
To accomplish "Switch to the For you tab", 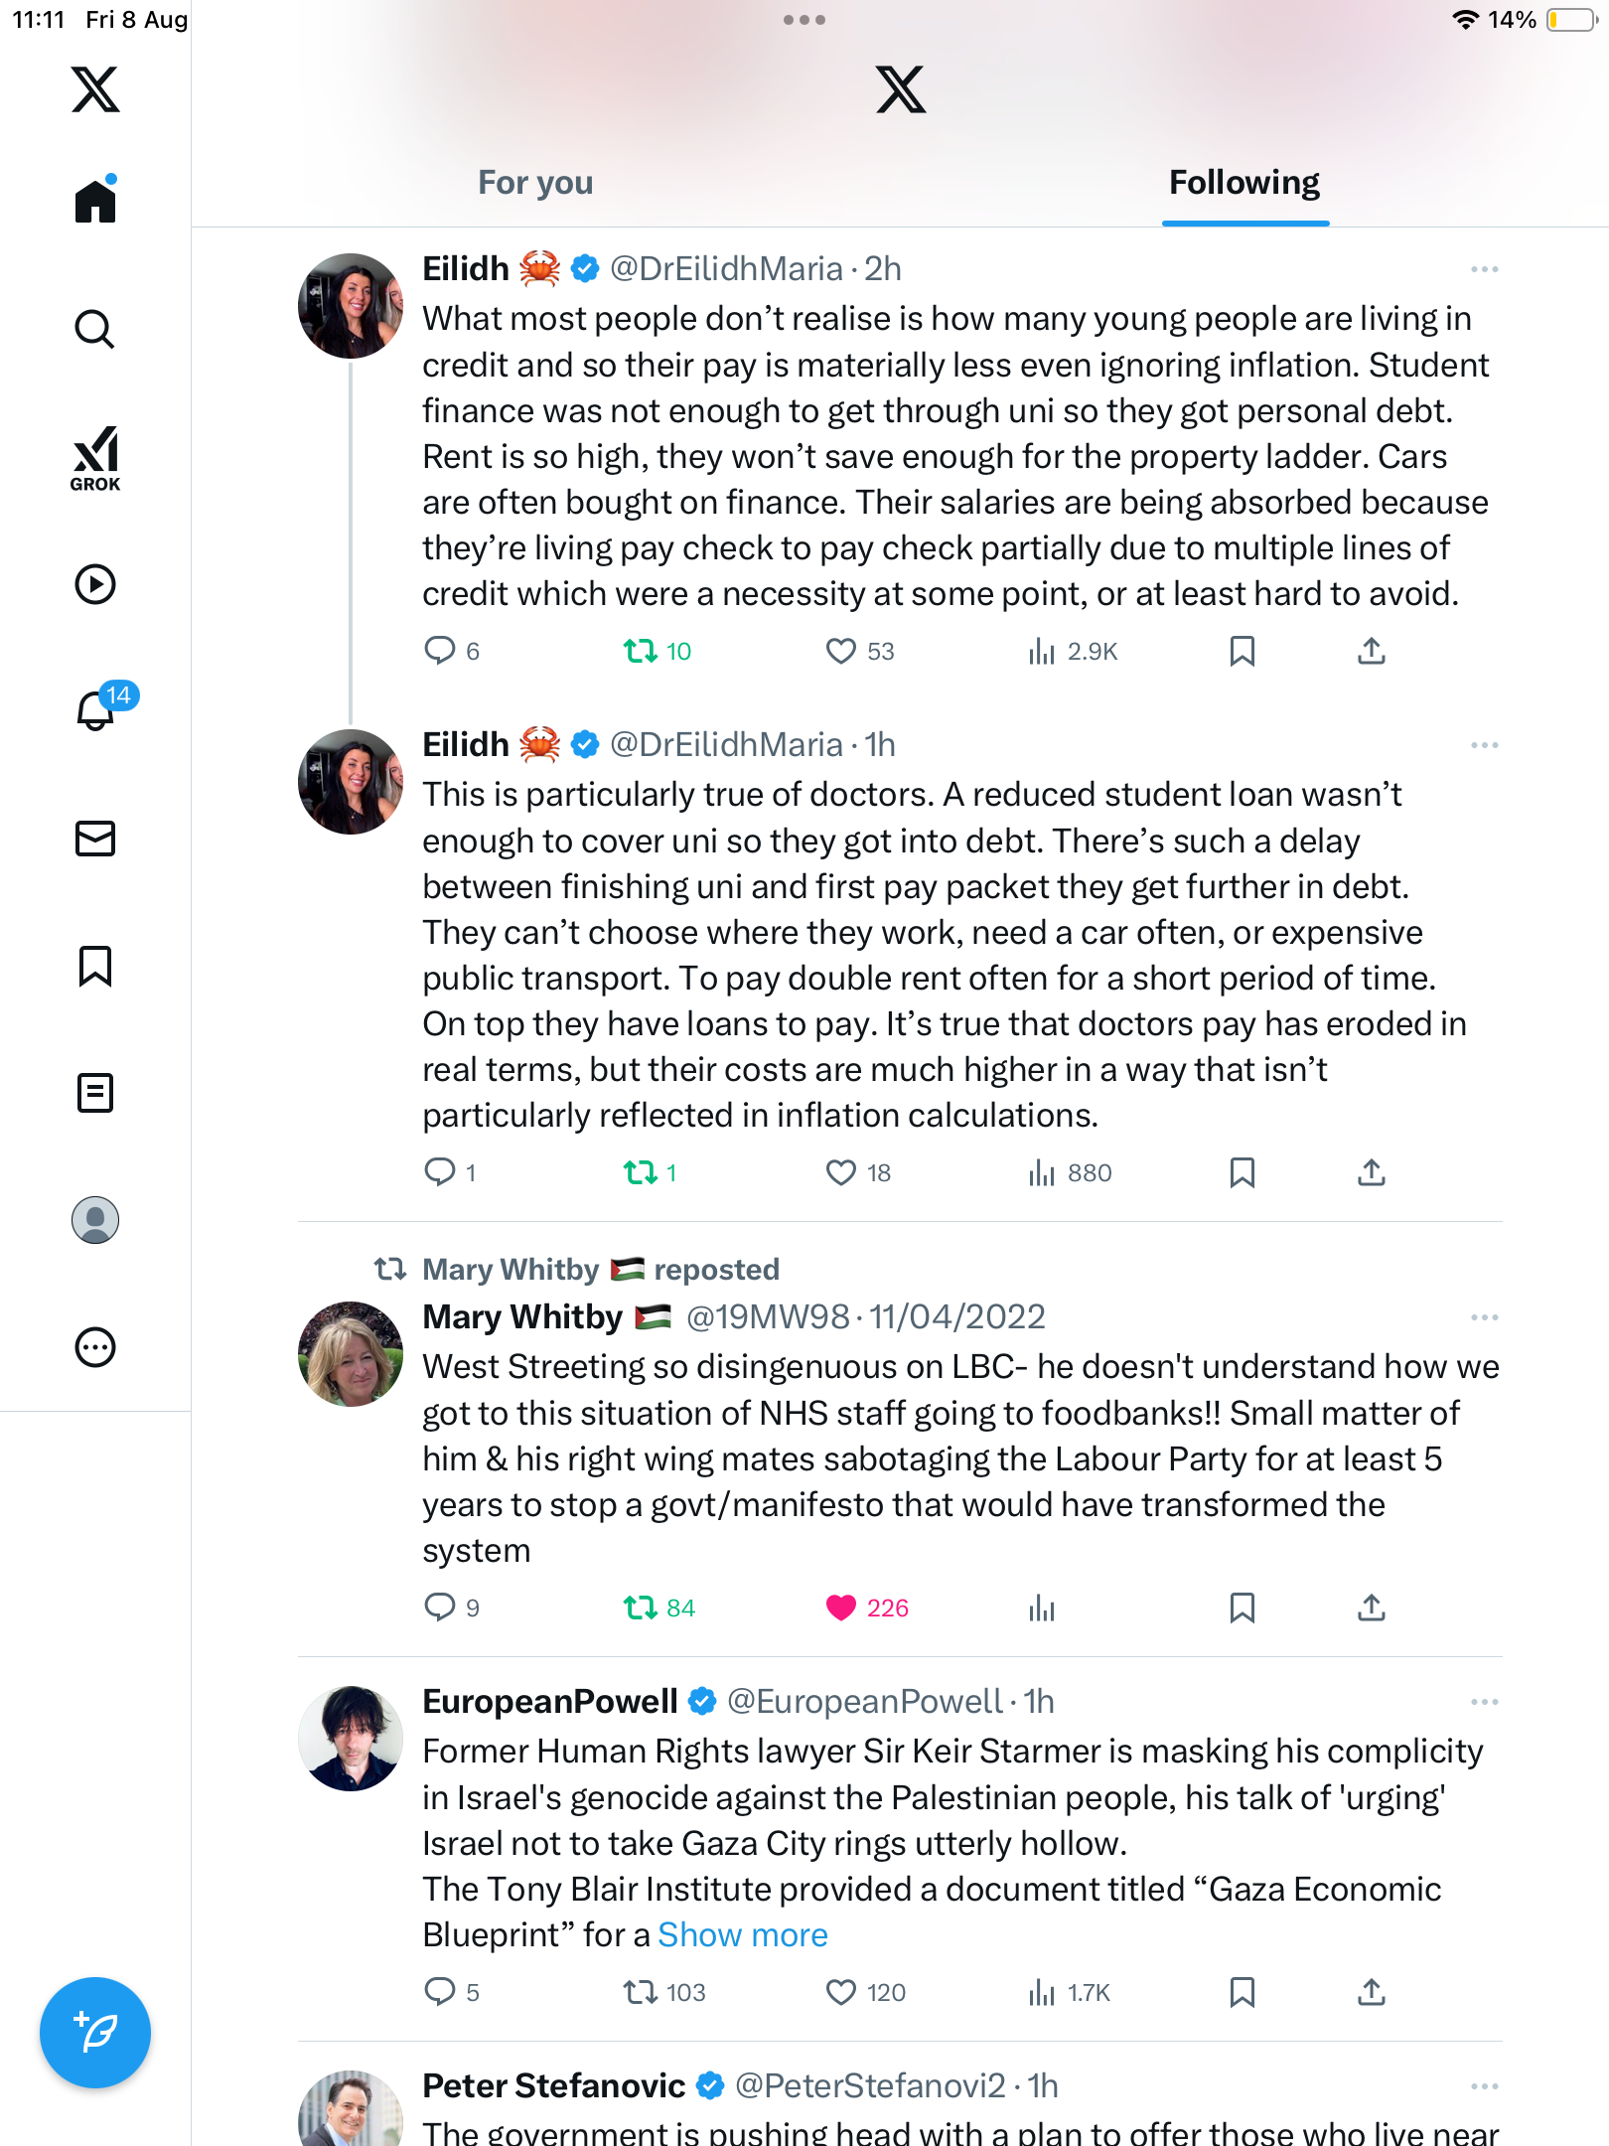I will click(x=535, y=183).
